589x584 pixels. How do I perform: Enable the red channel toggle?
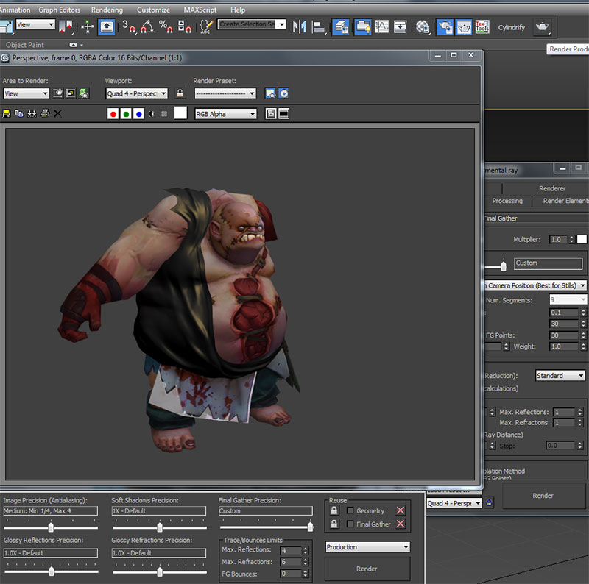tap(113, 114)
